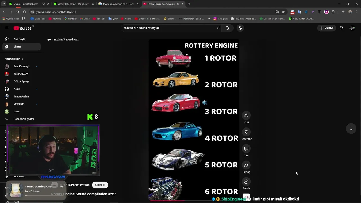Open YouTube notifications bell
This screenshot has width=361, height=203.
tap(341, 28)
